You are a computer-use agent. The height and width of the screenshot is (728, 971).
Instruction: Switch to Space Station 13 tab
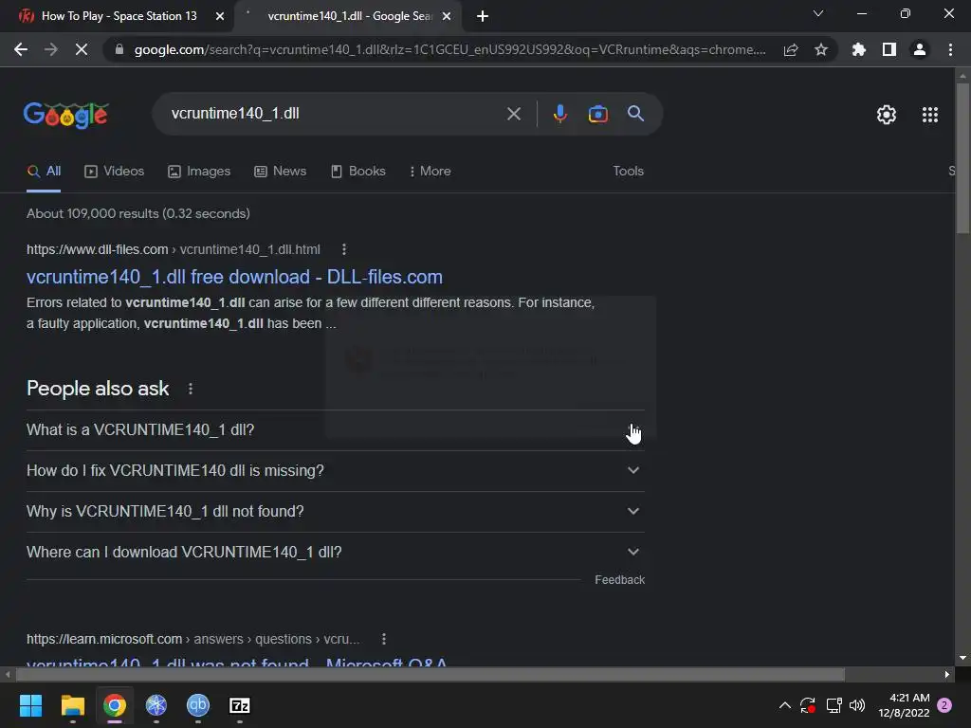(118, 16)
